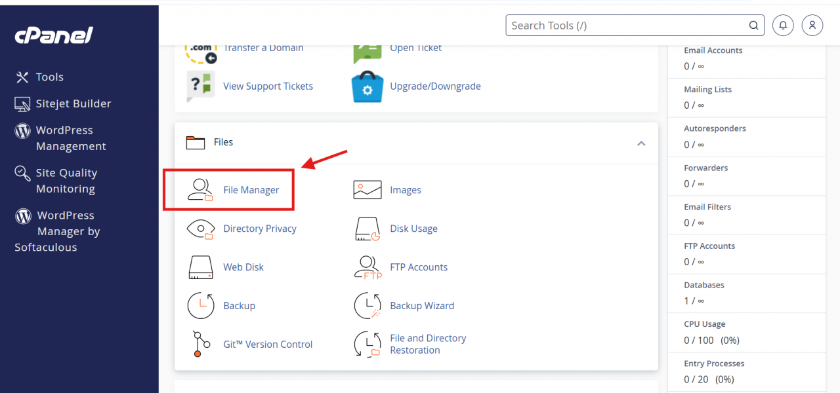
Task: Open View Support Tickets link
Action: pos(268,86)
